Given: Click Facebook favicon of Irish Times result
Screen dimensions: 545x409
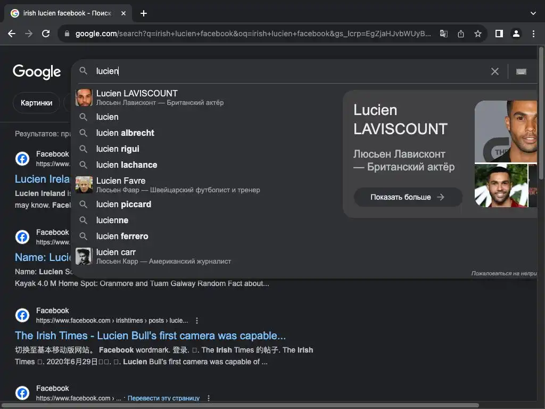Looking at the screenshot, I should point(22,315).
